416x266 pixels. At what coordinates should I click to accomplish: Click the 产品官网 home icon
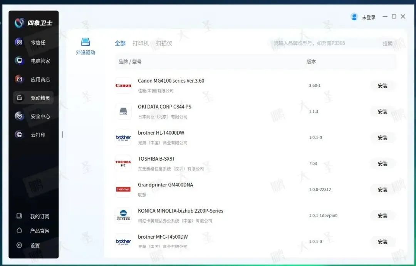pos(19,230)
